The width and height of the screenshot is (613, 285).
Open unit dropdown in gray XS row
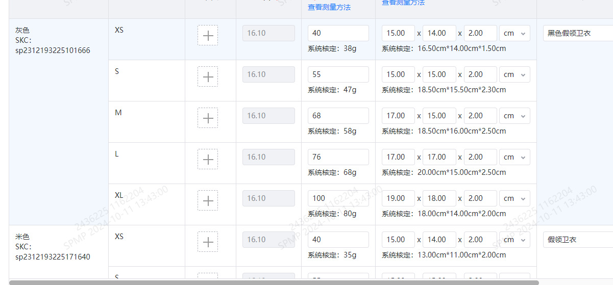click(514, 33)
